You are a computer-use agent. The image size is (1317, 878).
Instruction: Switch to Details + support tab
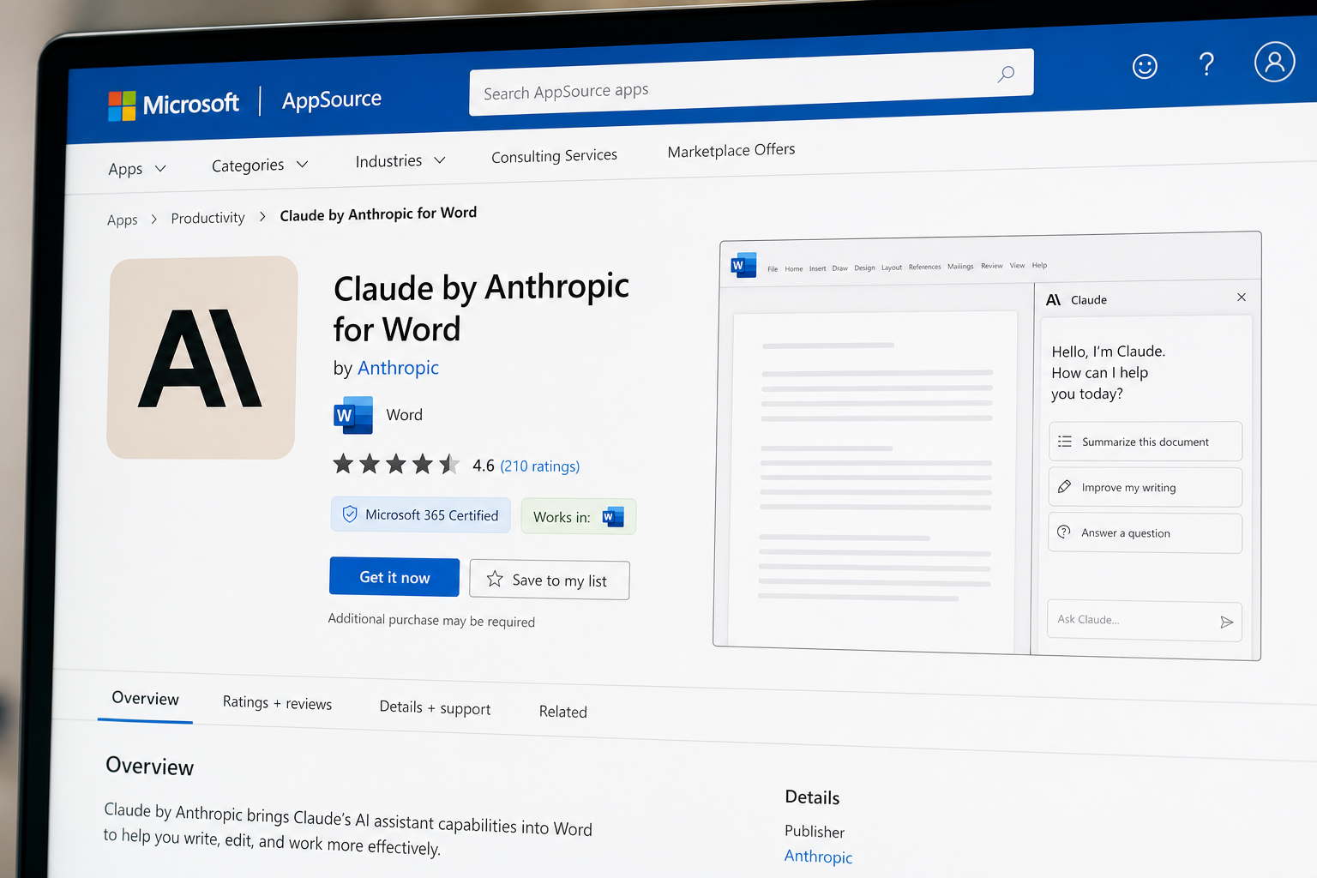pyautogui.click(x=435, y=707)
